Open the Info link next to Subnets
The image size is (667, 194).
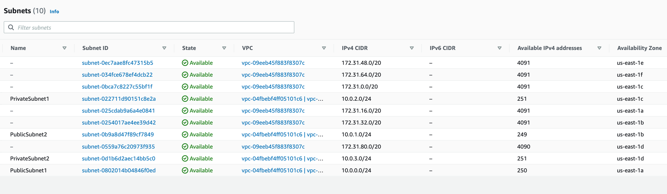[54, 11]
